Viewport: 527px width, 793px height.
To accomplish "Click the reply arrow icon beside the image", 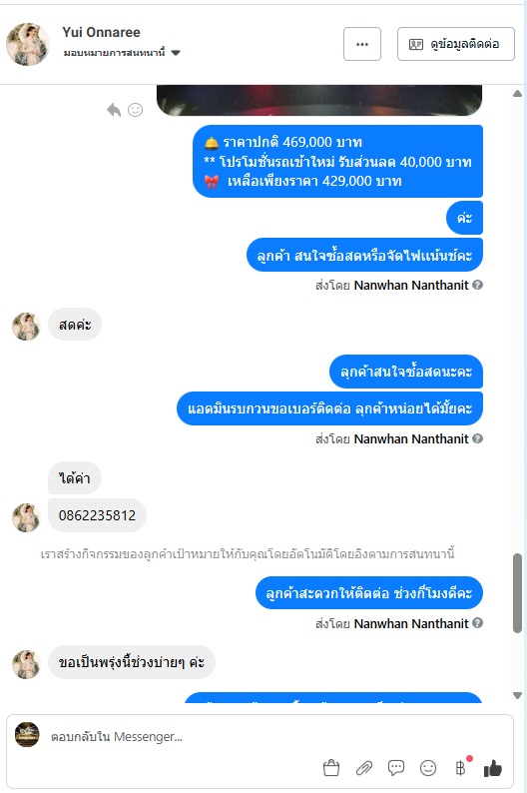I will tap(114, 110).
